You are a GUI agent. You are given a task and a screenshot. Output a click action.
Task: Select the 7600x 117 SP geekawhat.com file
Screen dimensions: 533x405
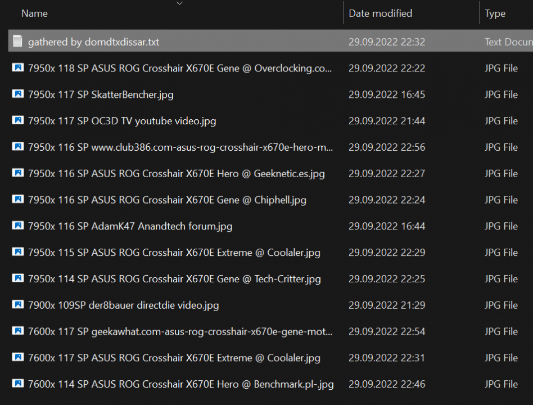(x=180, y=331)
